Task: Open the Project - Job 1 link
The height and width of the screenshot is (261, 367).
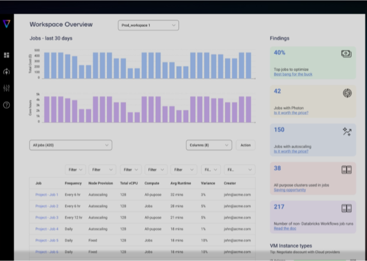Action: click(47, 194)
